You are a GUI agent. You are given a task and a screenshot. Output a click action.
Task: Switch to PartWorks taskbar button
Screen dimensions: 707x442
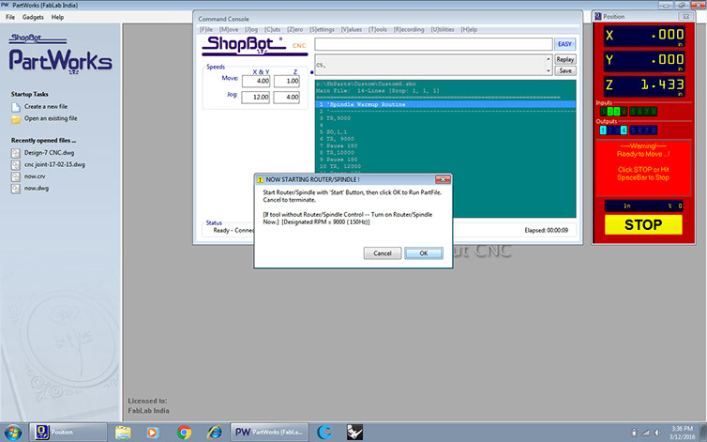pos(270,432)
